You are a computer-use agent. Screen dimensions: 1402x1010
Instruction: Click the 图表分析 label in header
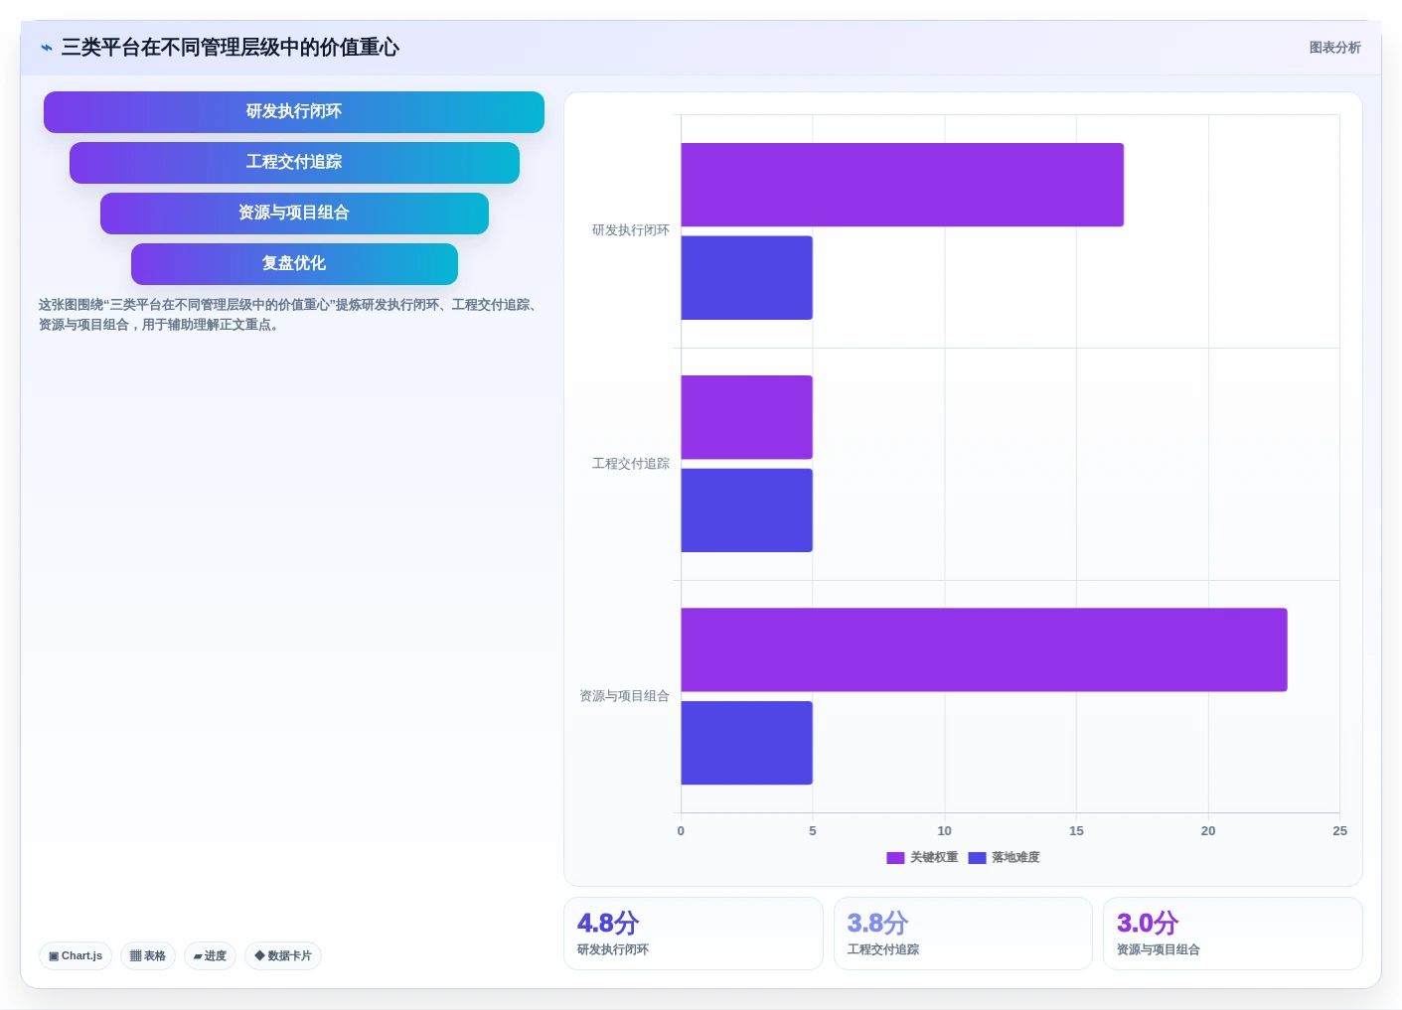coord(1334,48)
